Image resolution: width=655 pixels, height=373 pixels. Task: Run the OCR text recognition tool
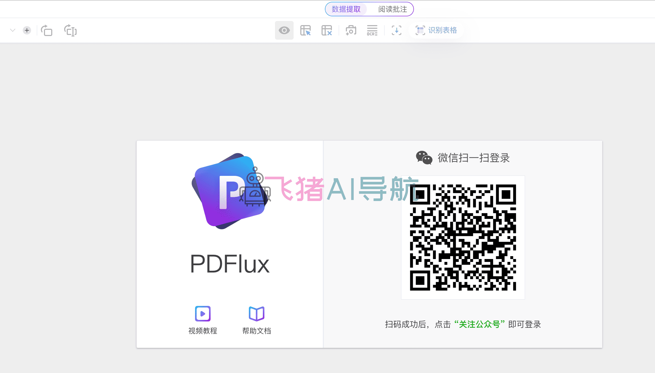(x=372, y=30)
